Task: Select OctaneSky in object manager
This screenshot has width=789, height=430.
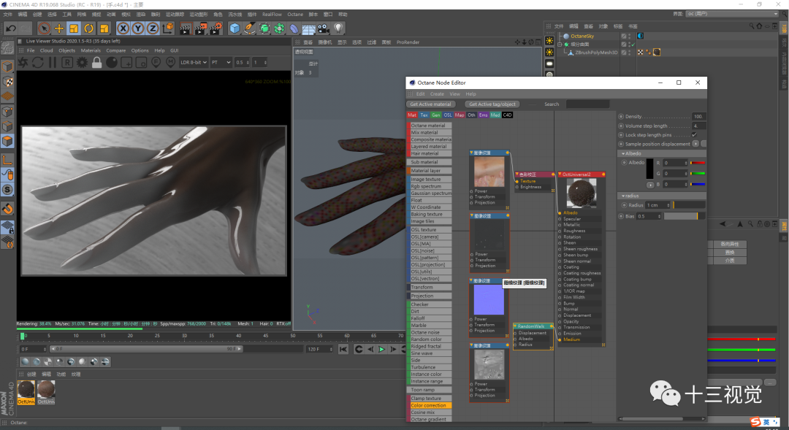Action: 582,37
